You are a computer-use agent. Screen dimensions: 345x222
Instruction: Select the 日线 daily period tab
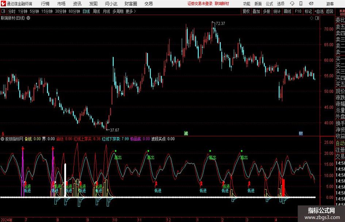coord(86,11)
